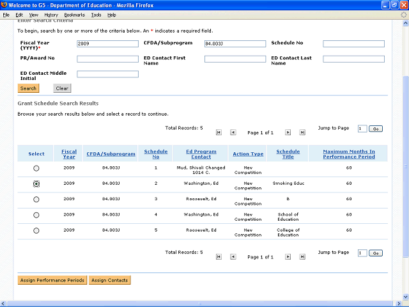The width and height of the screenshot is (409, 307).
Task: Click previous page arrow in bottom pagination
Action: pos(233,256)
